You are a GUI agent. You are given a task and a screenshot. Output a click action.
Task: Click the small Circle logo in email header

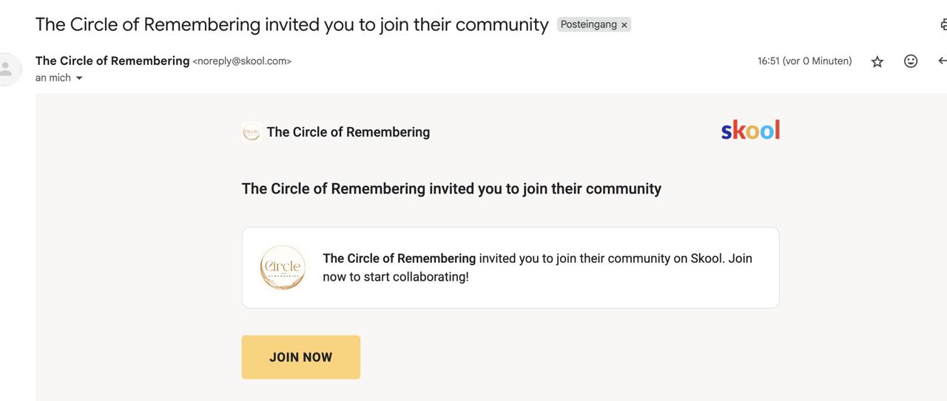pos(252,132)
